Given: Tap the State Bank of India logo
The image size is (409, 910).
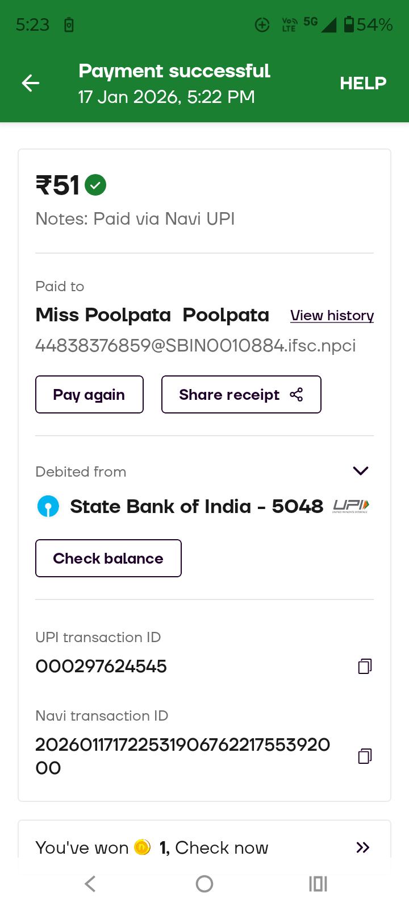Looking at the screenshot, I should point(48,506).
